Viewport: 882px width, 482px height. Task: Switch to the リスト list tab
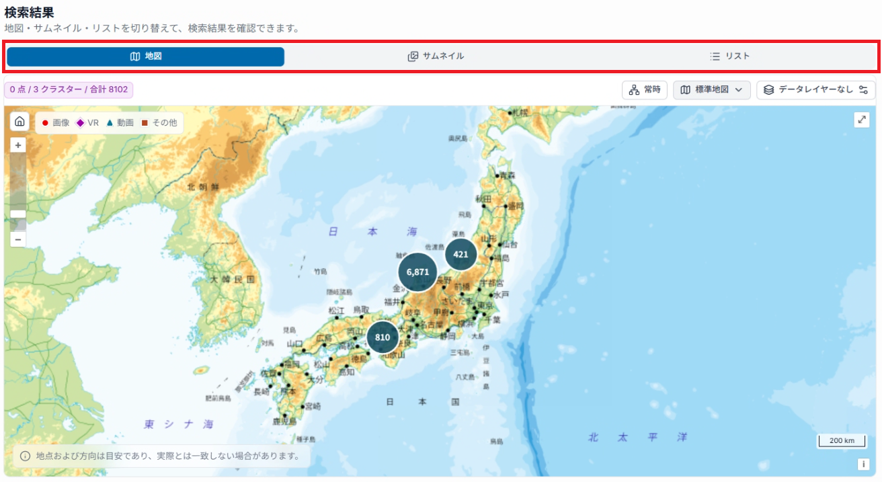click(730, 56)
